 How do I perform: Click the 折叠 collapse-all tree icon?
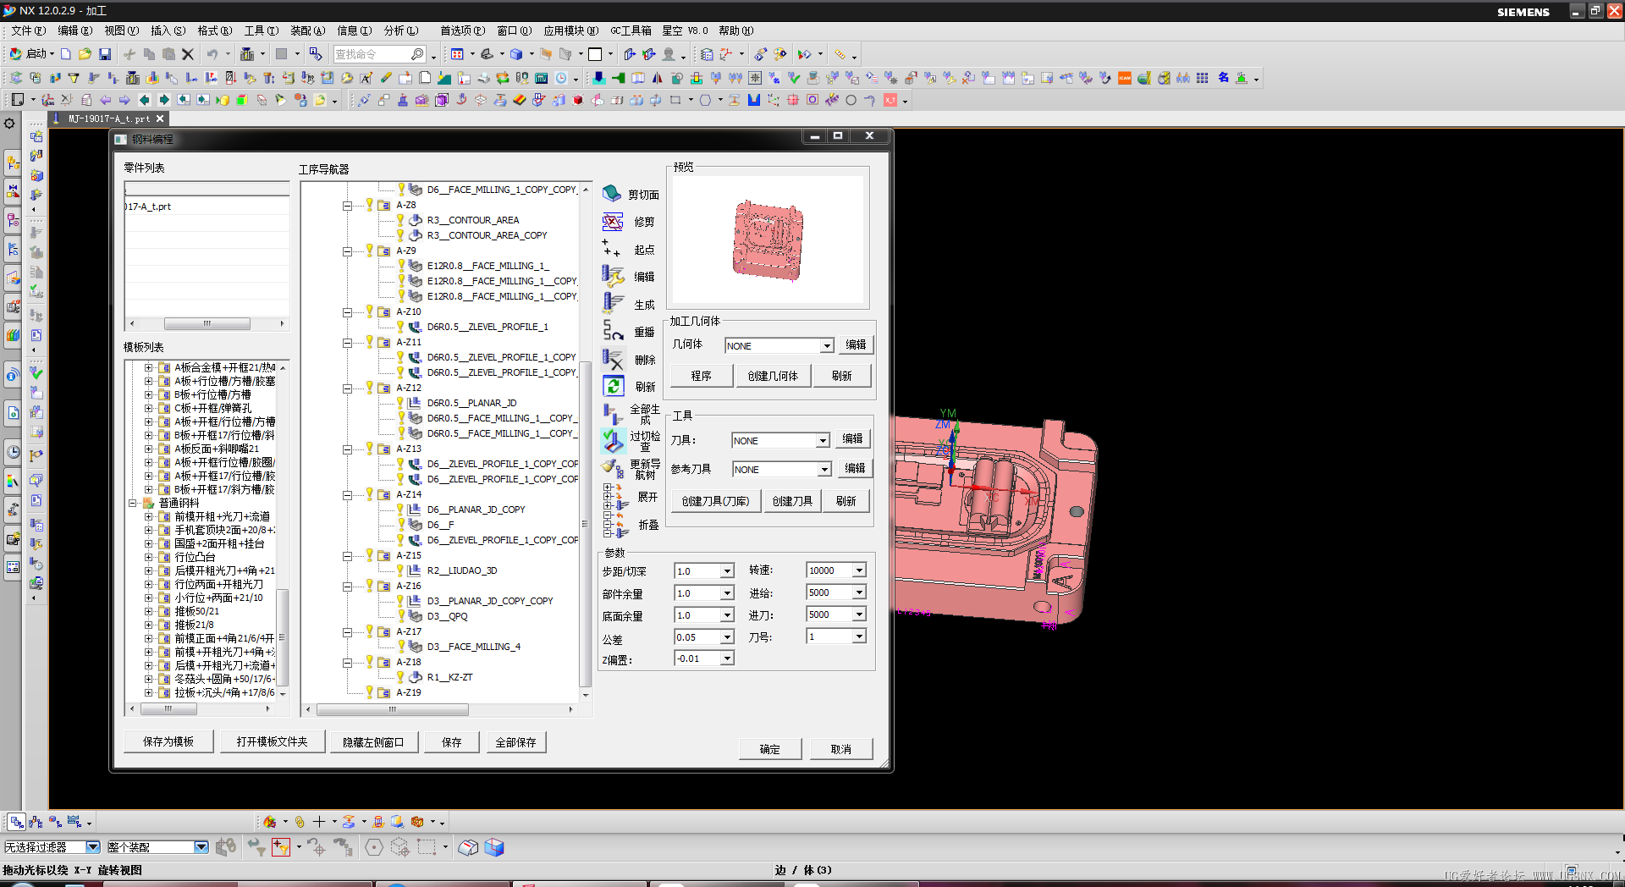(x=615, y=525)
